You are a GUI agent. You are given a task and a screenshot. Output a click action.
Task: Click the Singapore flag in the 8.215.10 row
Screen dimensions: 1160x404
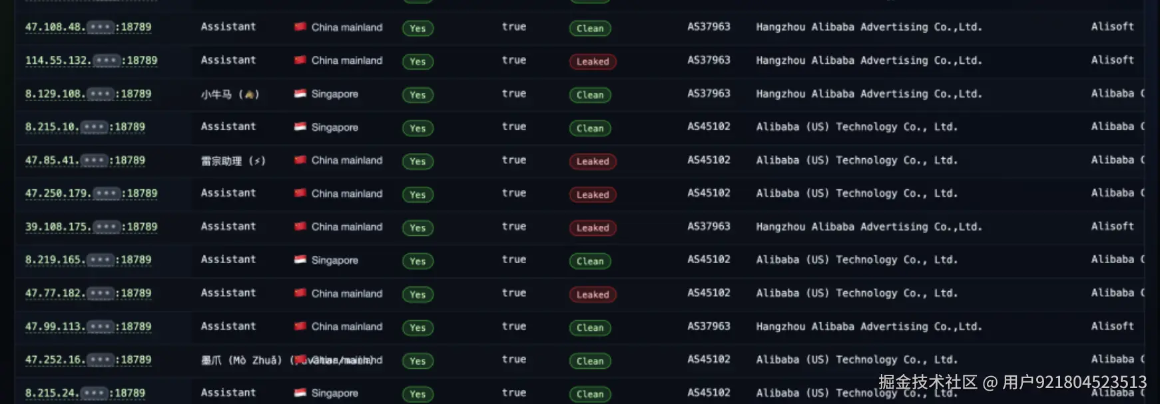click(x=300, y=126)
